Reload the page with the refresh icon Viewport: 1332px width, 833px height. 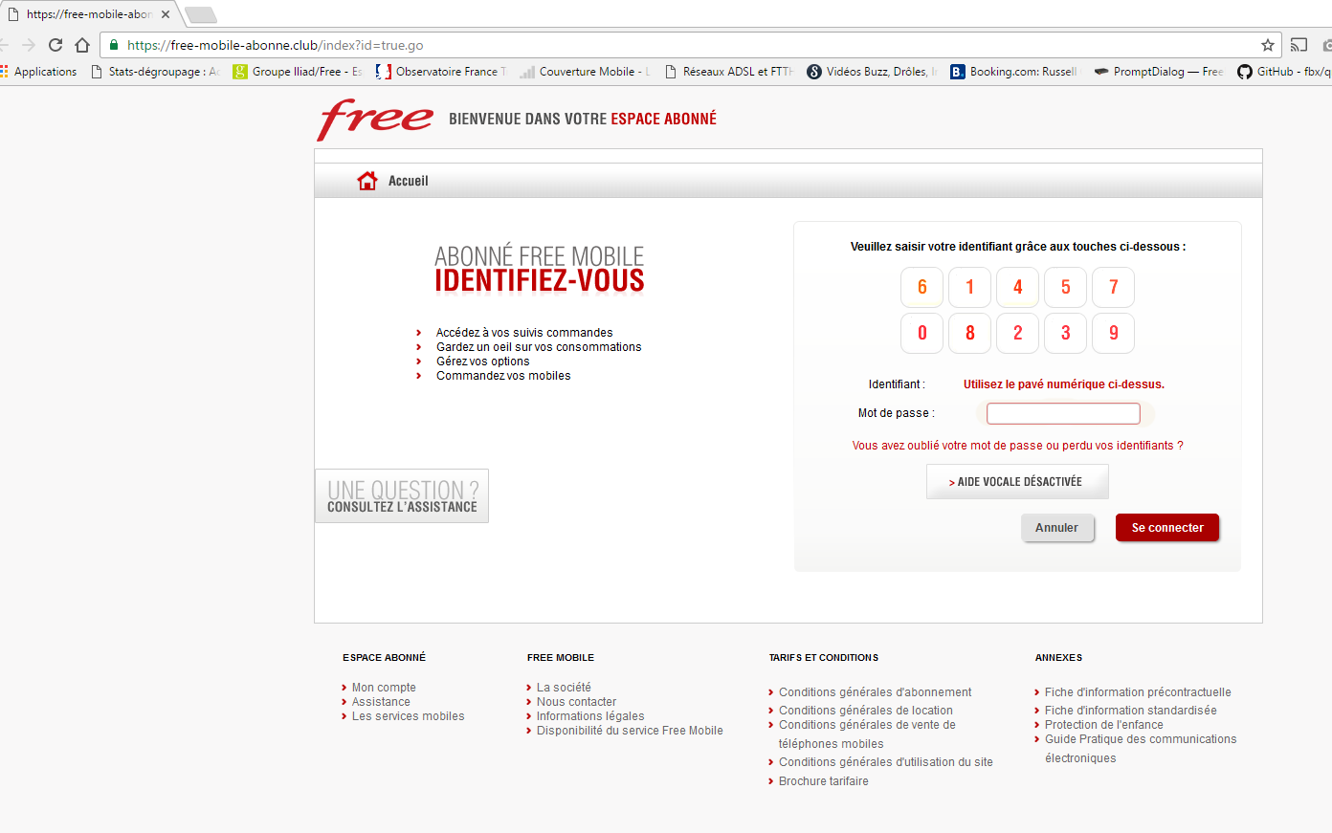pos(55,45)
